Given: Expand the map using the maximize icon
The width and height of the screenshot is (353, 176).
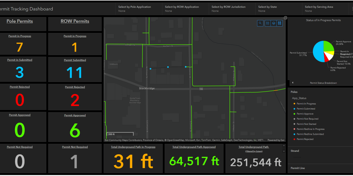Looking at the screenshot, I should pyautogui.click(x=285, y=18).
